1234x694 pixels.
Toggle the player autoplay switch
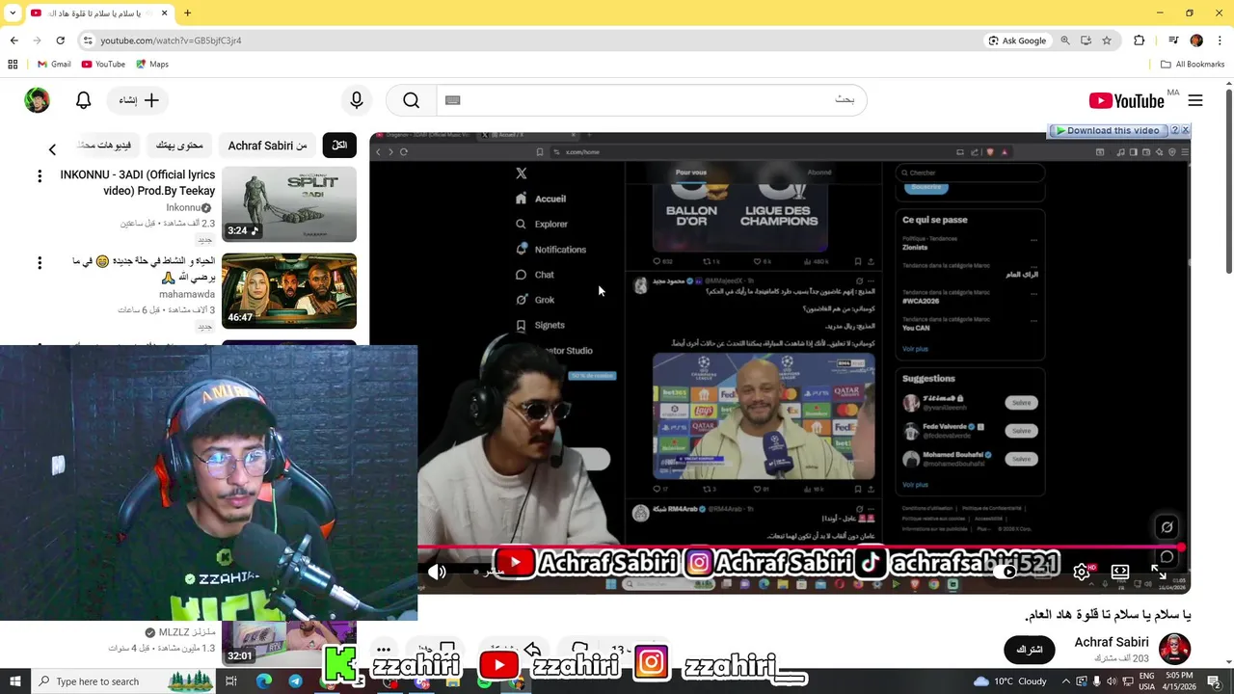tap(1006, 572)
